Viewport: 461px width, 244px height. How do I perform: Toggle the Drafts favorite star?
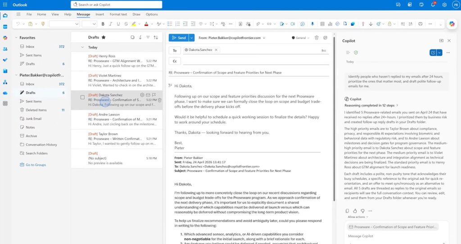pyautogui.click(x=104, y=37)
